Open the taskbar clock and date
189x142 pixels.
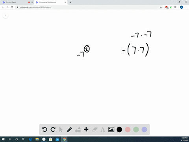click(184, 139)
